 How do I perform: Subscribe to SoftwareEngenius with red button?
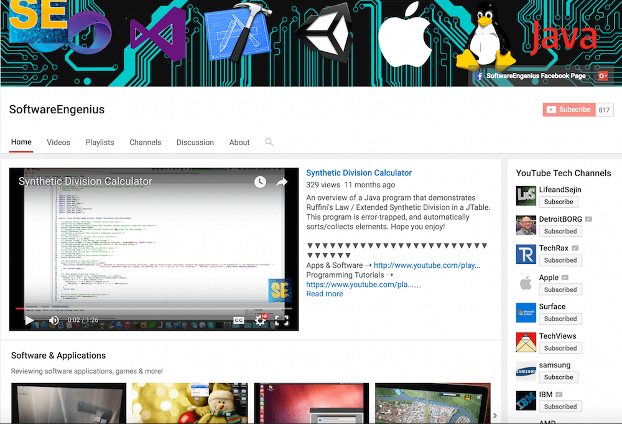(569, 110)
